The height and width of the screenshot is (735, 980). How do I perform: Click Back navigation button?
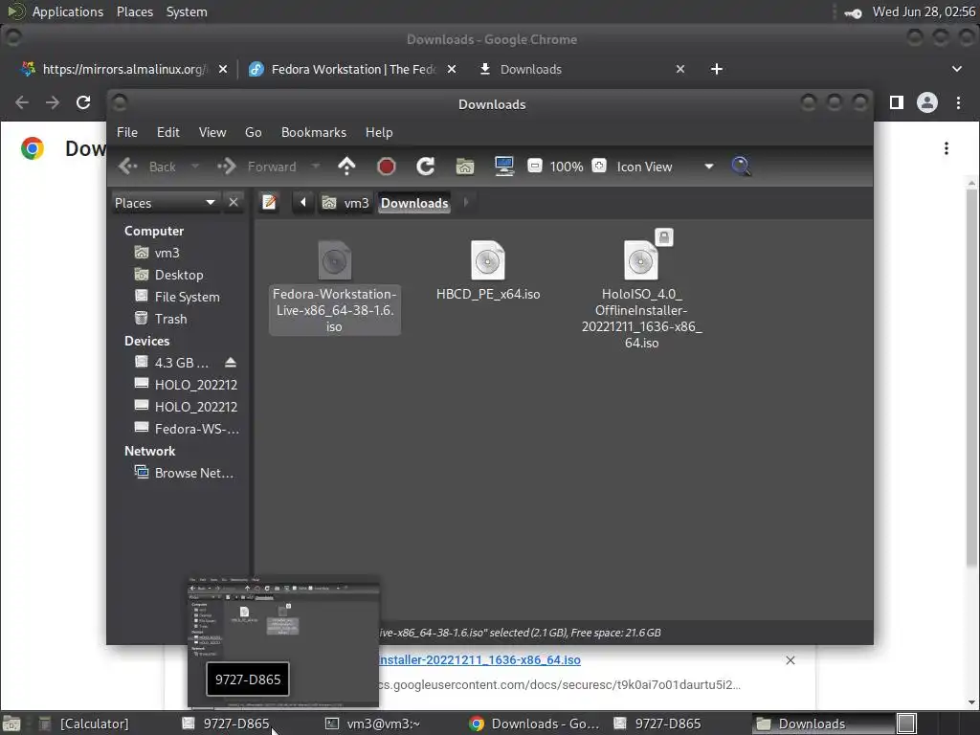[x=148, y=167]
